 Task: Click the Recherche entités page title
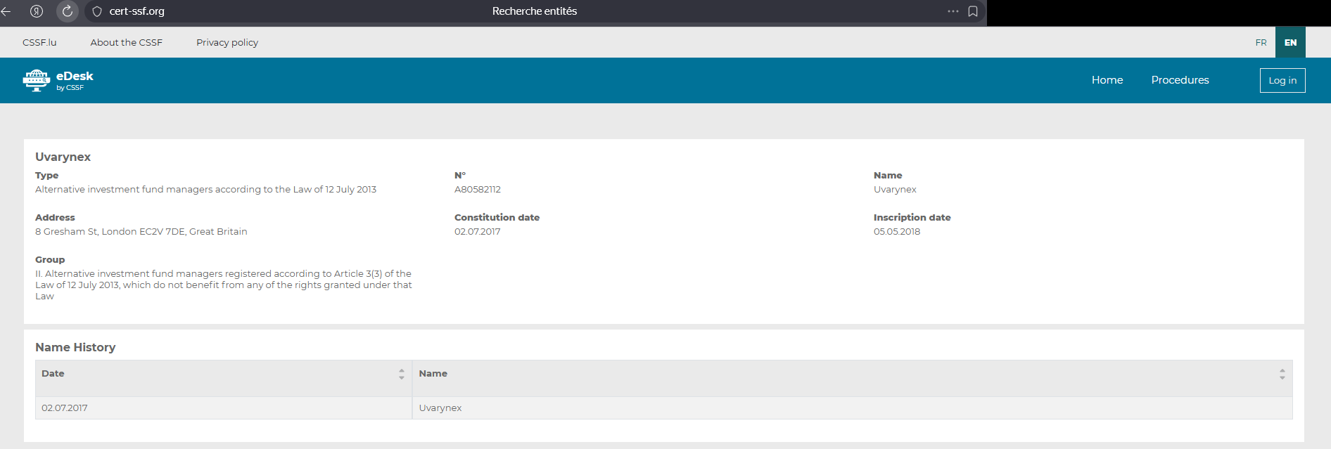coord(535,11)
